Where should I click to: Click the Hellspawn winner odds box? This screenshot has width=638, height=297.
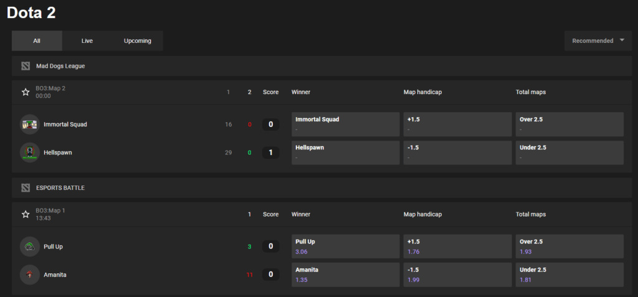[x=345, y=153]
